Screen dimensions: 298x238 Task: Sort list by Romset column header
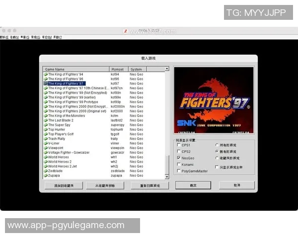click(x=118, y=69)
